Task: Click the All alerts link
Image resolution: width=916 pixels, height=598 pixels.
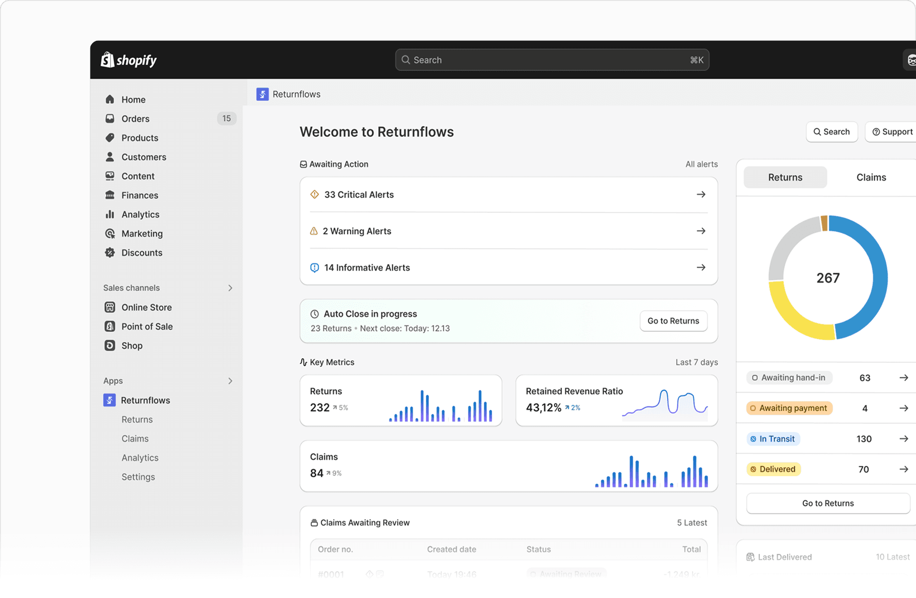Action: pyautogui.click(x=702, y=164)
